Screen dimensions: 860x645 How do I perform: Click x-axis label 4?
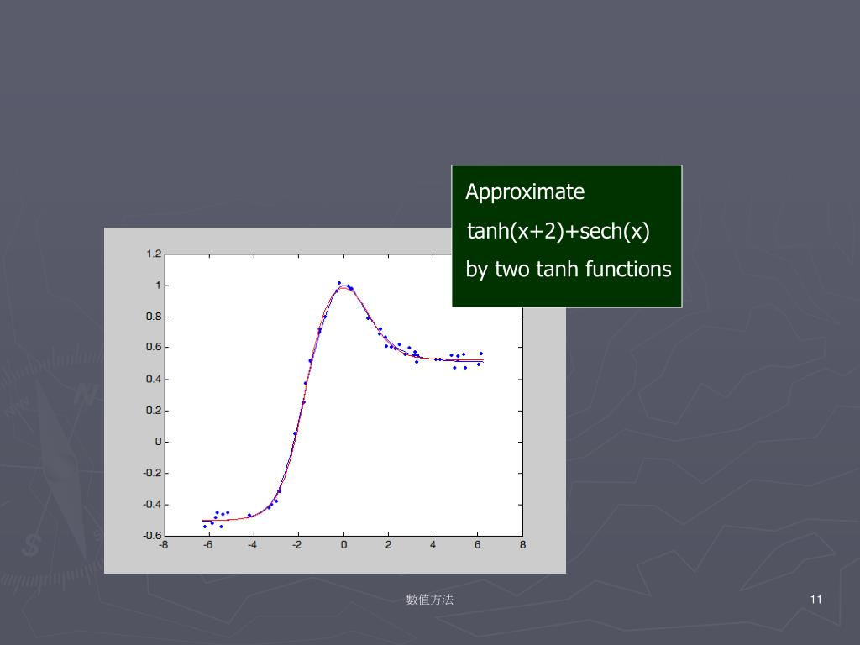(433, 545)
